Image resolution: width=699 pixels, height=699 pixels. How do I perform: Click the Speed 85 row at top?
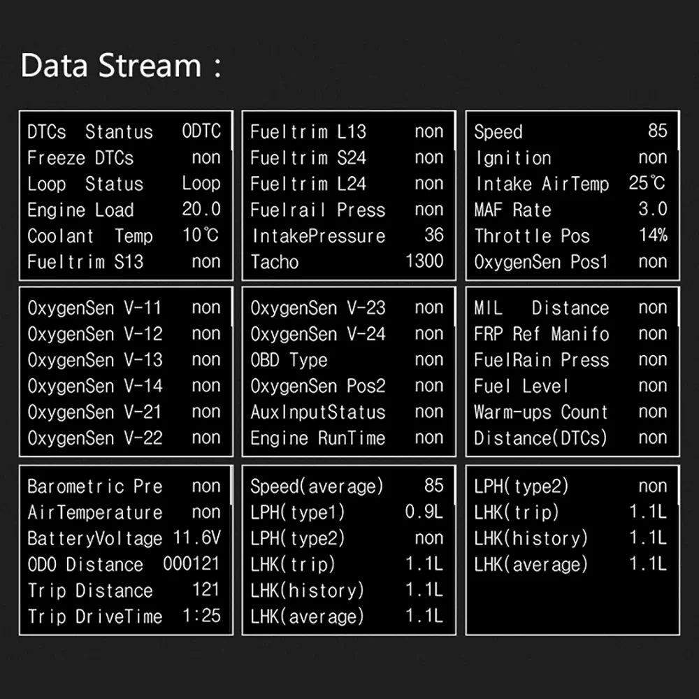(x=570, y=131)
